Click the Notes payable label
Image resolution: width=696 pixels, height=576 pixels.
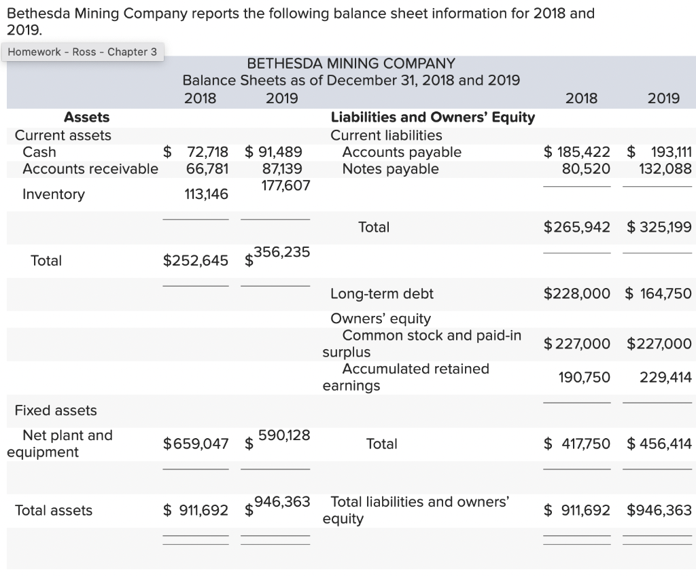tap(390, 169)
